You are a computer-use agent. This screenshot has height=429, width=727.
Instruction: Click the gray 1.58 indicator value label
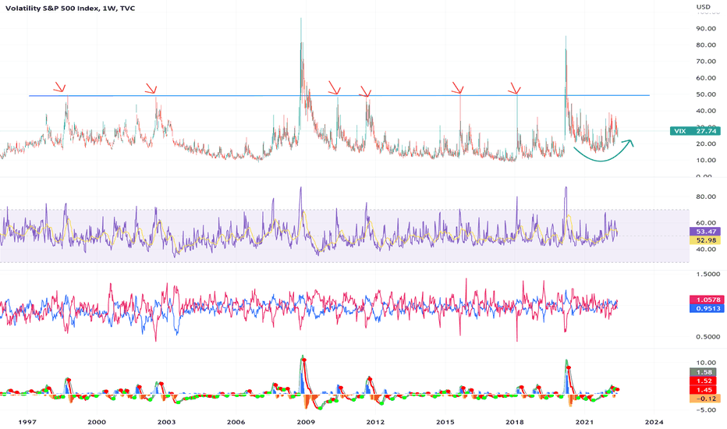pos(704,372)
